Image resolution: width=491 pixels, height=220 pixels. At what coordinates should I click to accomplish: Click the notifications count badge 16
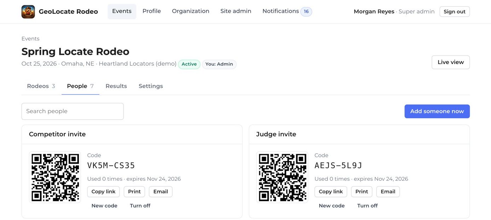click(x=306, y=12)
